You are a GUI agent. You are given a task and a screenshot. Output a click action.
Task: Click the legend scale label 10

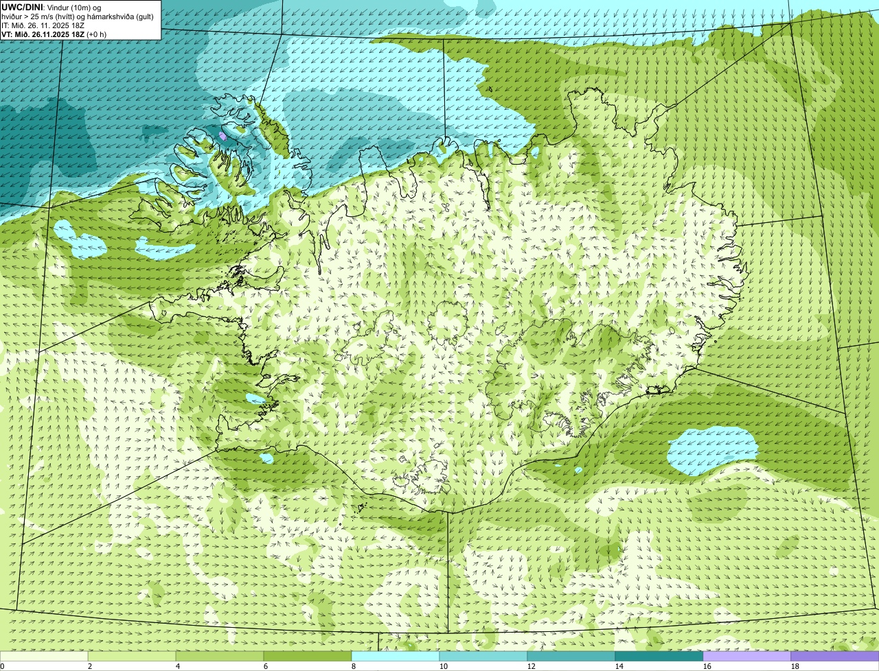pyautogui.click(x=444, y=666)
